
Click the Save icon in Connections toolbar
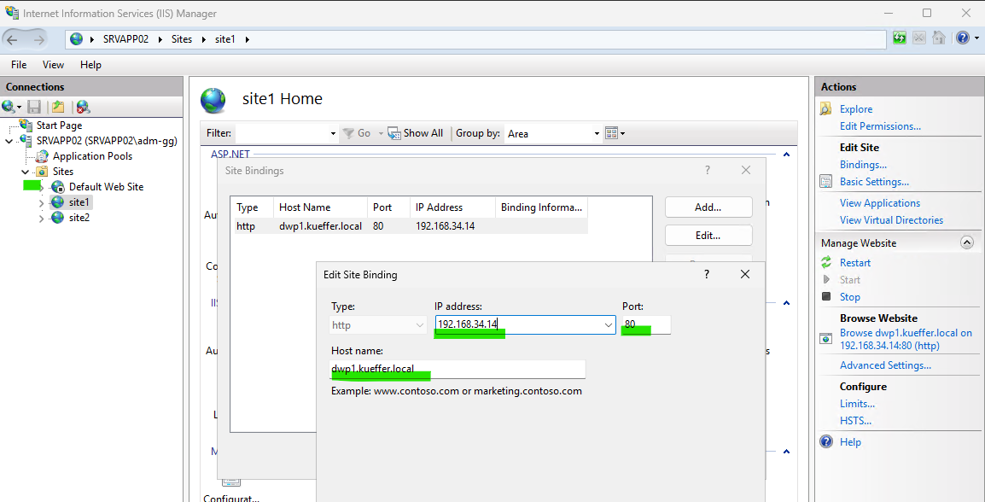click(34, 107)
